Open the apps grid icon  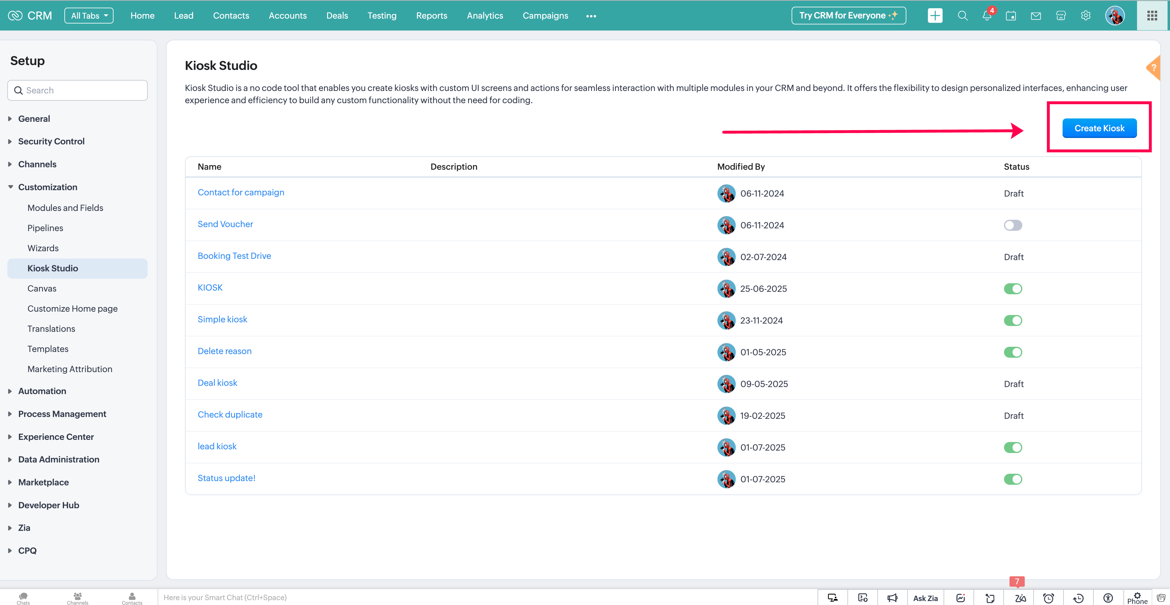click(1152, 16)
